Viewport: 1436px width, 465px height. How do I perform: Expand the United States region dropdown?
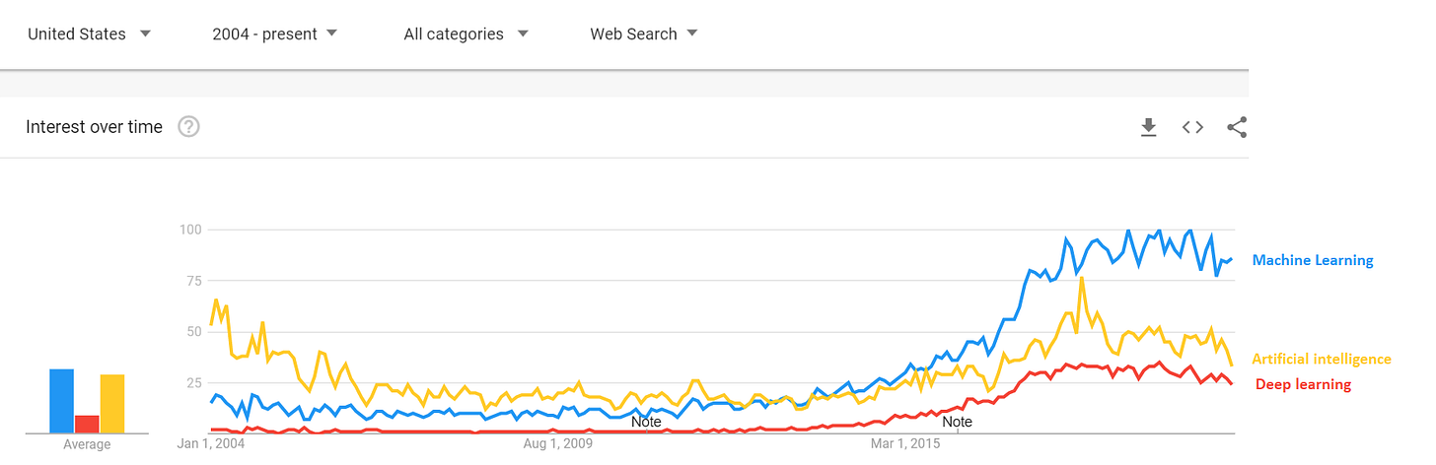click(89, 33)
